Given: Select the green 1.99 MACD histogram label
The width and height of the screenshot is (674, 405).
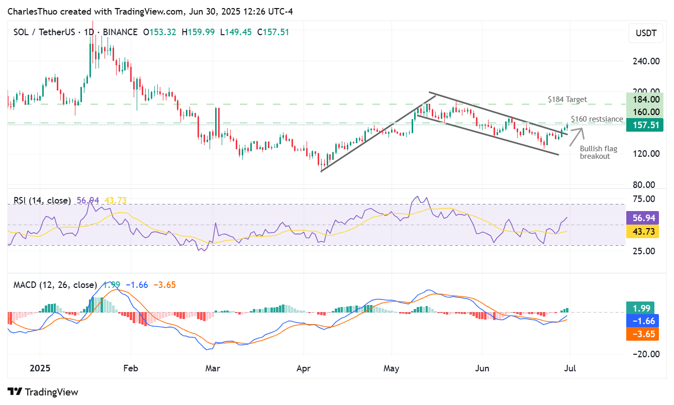Looking at the screenshot, I should coord(645,308).
